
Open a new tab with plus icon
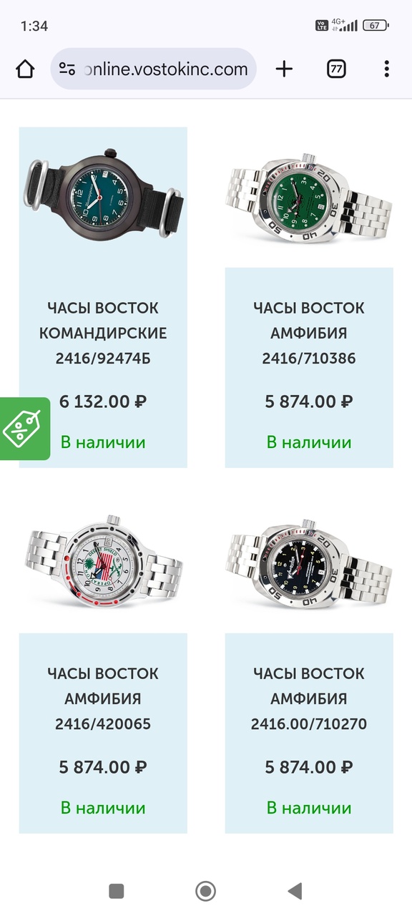point(284,69)
